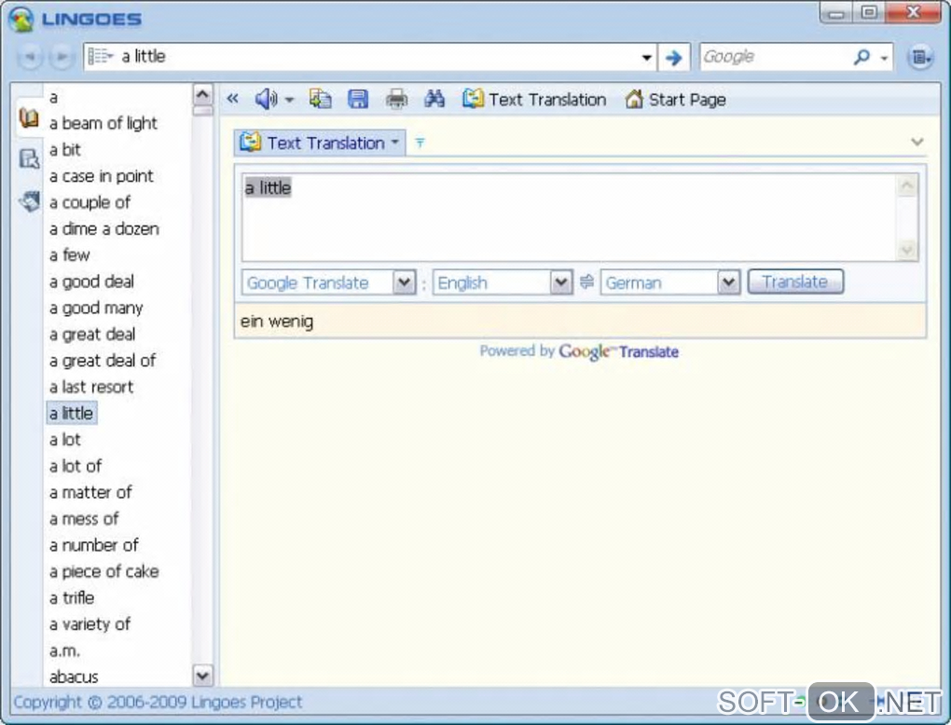Open the index list icon in search box
The width and height of the screenshot is (951, 725).
point(101,57)
